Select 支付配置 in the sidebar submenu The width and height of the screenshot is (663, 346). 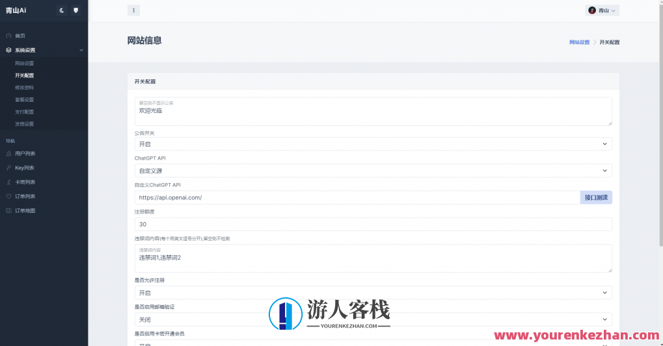tap(25, 112)
